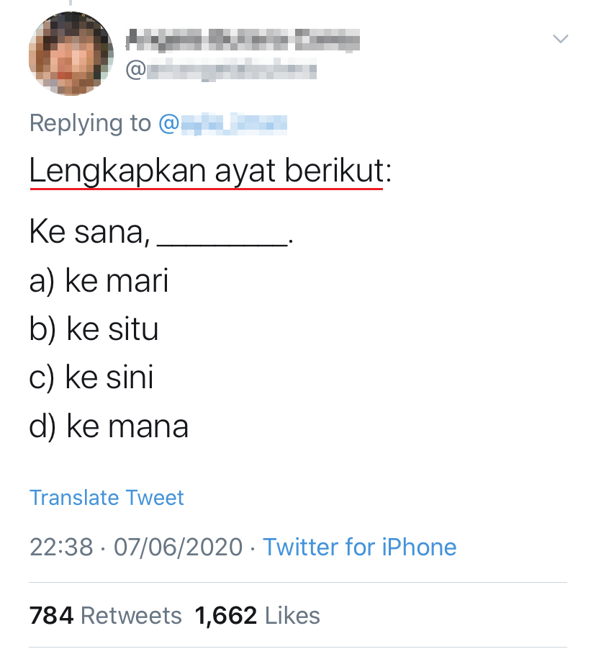The width and height of the screenshot is (596, 649).
Task: Click the 22:38 tweet time
Action: coord(61,547)
